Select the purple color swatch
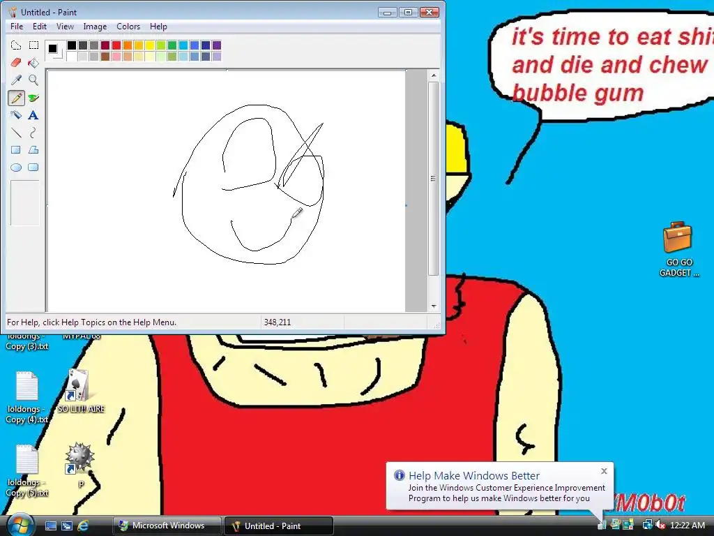The image size is (714, 536). coord(217,45)
